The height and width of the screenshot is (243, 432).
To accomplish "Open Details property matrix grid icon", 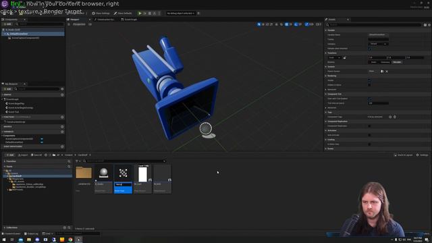I will pyautogui.click(x=425, y=25).
